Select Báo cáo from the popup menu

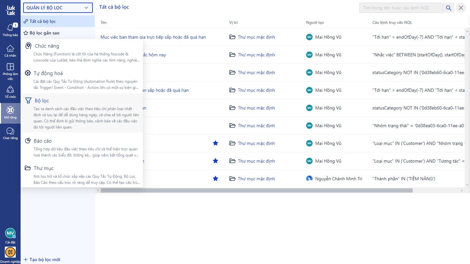click(x=42, y=141)
